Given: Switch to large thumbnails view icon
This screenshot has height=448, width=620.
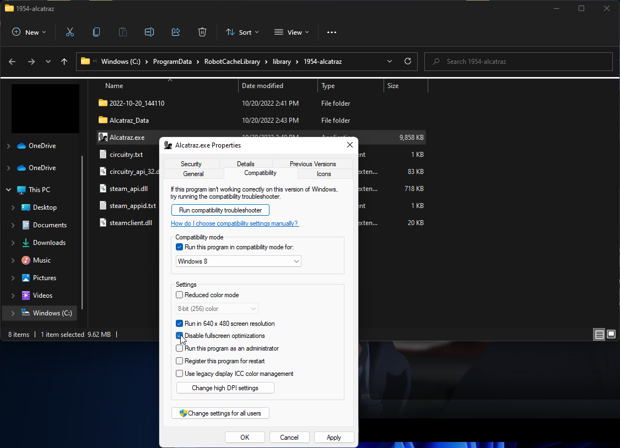Looking at the screenshot, I should point(611,335).
